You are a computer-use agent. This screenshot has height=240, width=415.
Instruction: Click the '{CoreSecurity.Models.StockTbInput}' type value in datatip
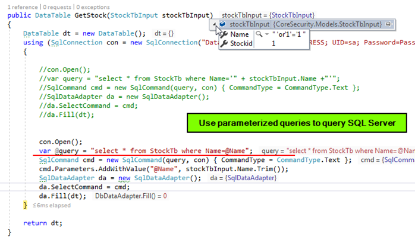pos(328,24)
